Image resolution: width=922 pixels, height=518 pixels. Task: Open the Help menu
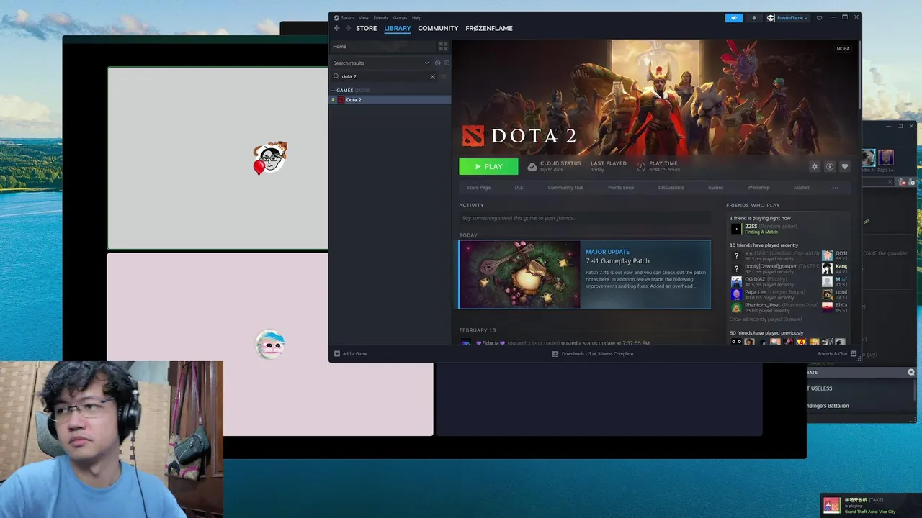coord(417,17)
